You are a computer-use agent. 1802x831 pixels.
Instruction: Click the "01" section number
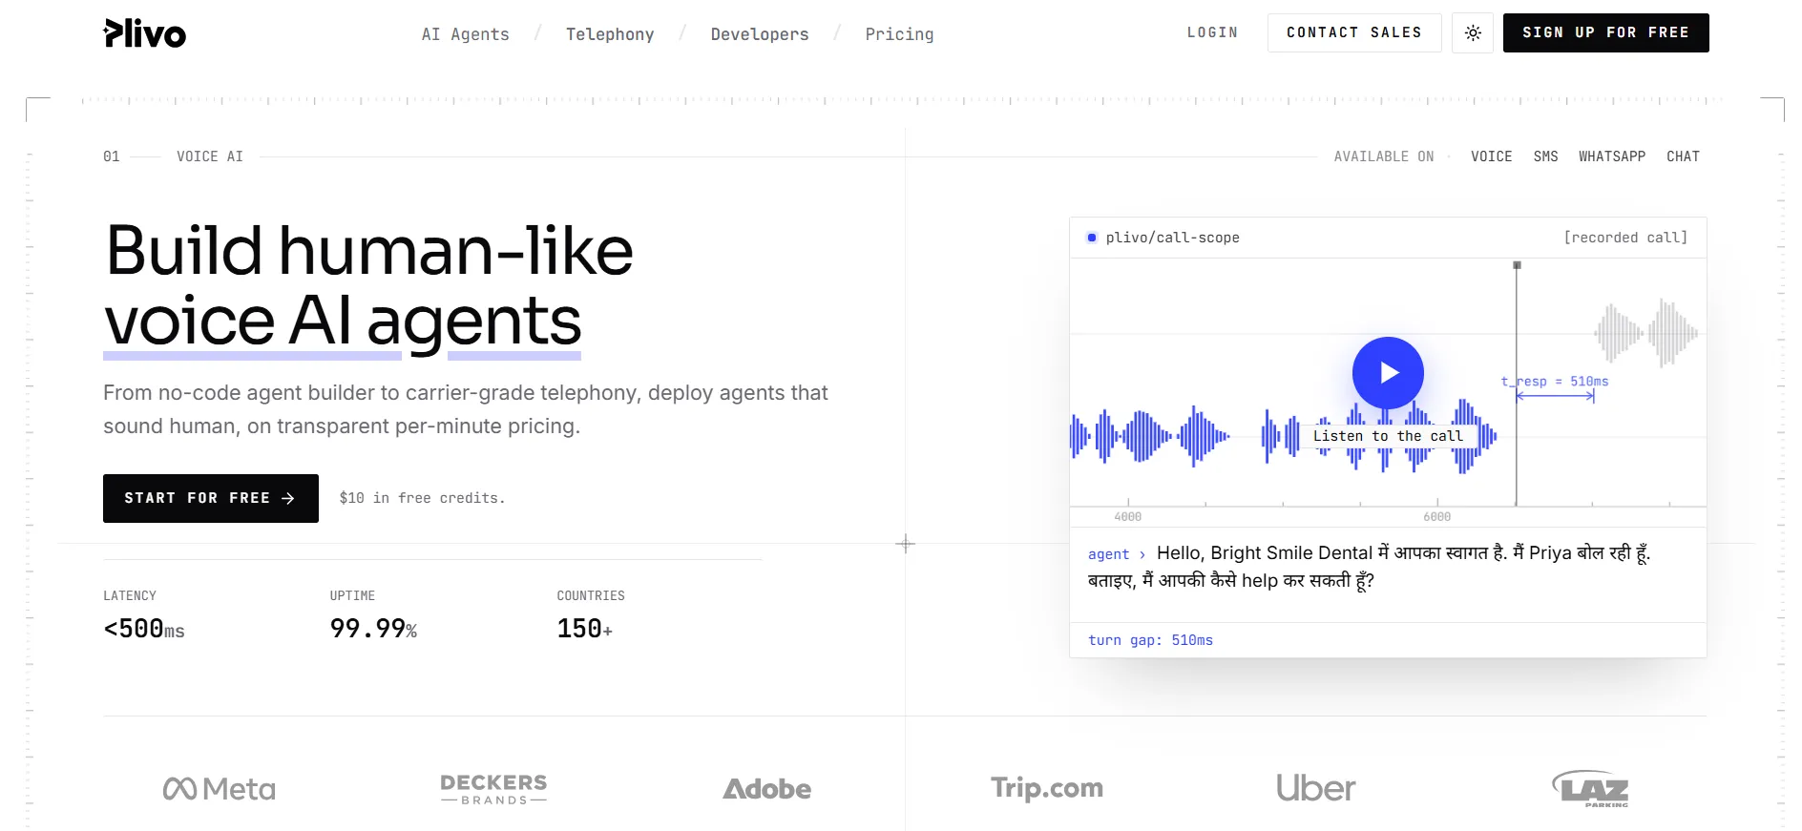(x=112, y=156)
